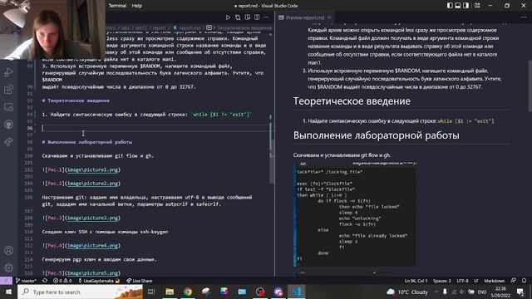Click the image\picture5.png link

pos(92,273)
